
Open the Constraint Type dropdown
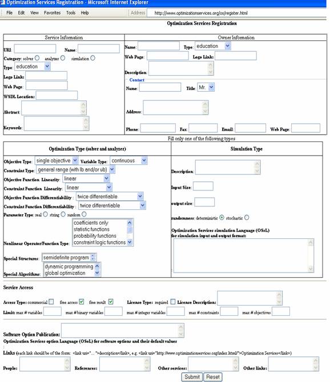75,169
